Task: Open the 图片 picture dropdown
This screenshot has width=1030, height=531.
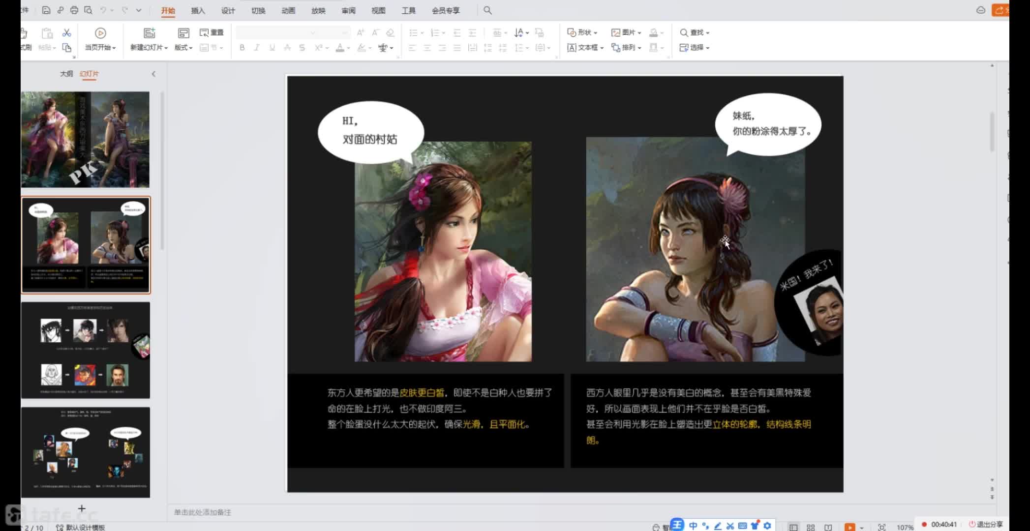Action: pos(626,32)
